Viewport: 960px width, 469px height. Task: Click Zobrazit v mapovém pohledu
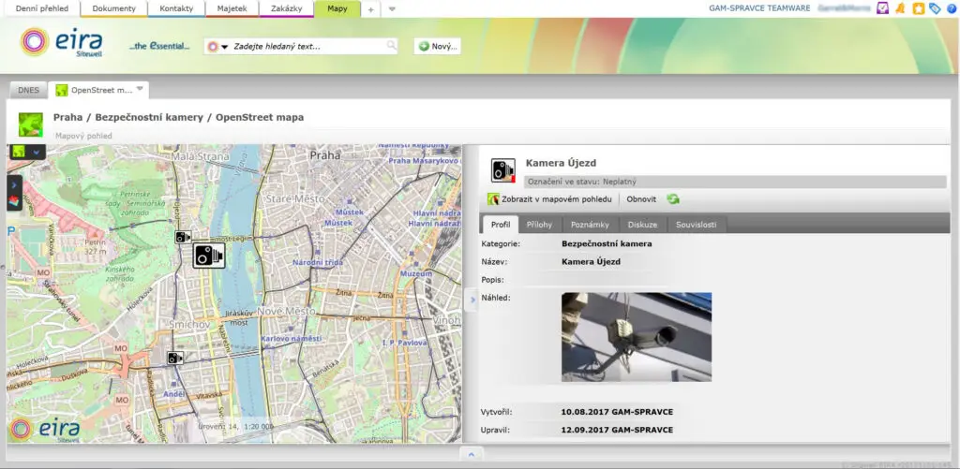point(556,199)
